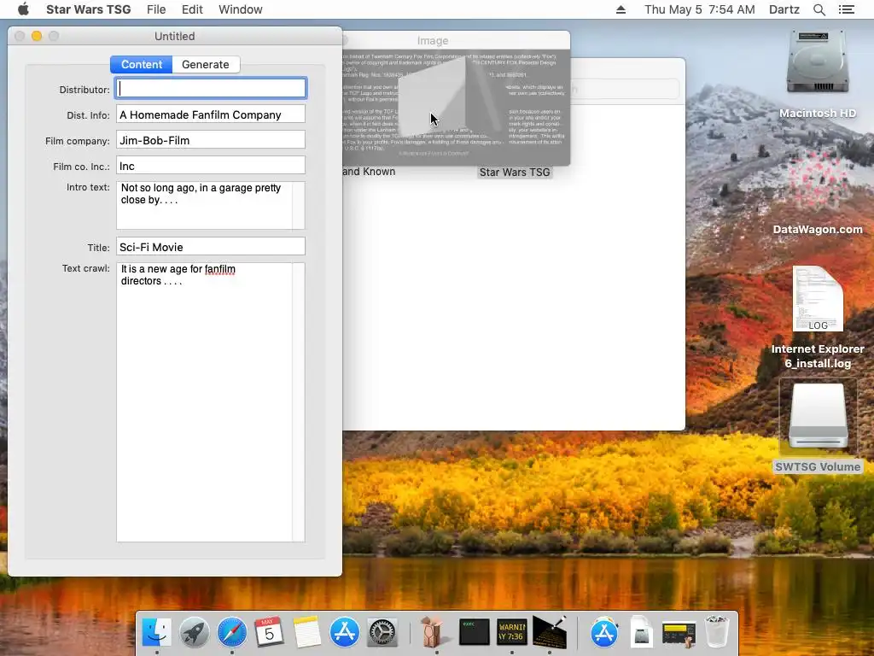Click the Text crawl vertical scrollbar
Image resolution: width=874 pixels, height=656 pixels.
click(299, 402)
